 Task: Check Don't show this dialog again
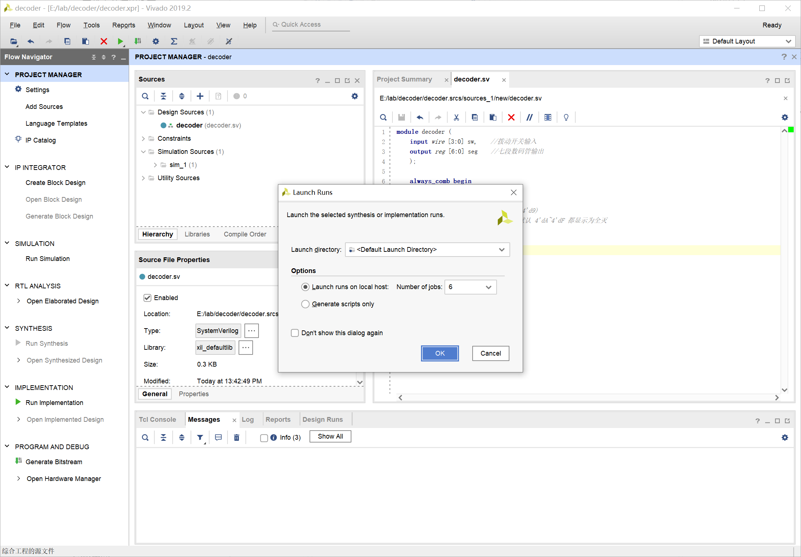[x=295, y=333]
